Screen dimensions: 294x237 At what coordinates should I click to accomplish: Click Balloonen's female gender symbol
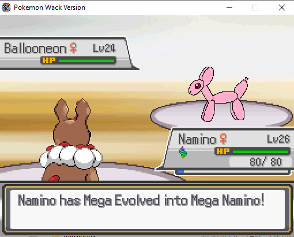pyautogui.click(x=73, y=48)
